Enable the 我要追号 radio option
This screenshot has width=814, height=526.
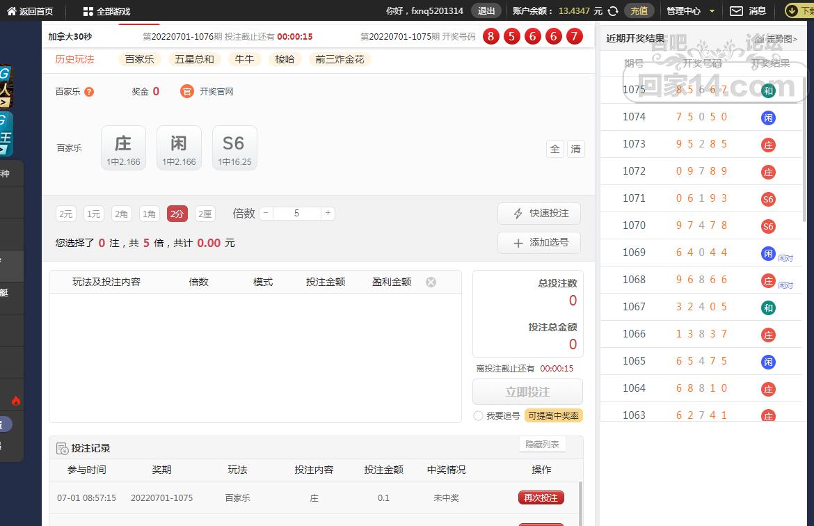(478, 415)
